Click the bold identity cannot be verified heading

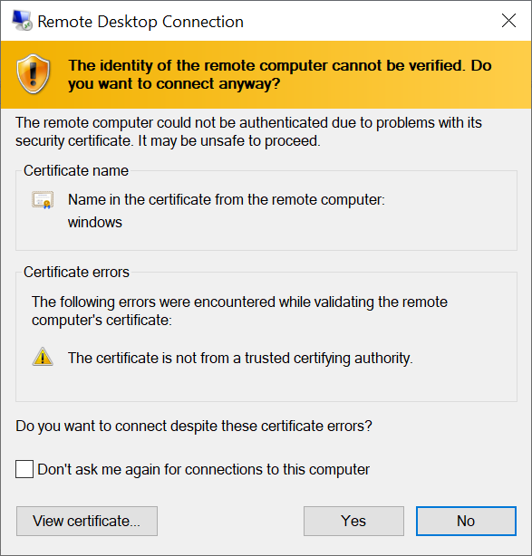280,74
